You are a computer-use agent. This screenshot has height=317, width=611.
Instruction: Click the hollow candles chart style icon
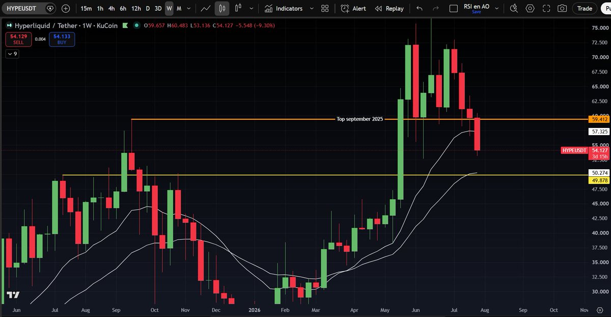pos(238,8)
